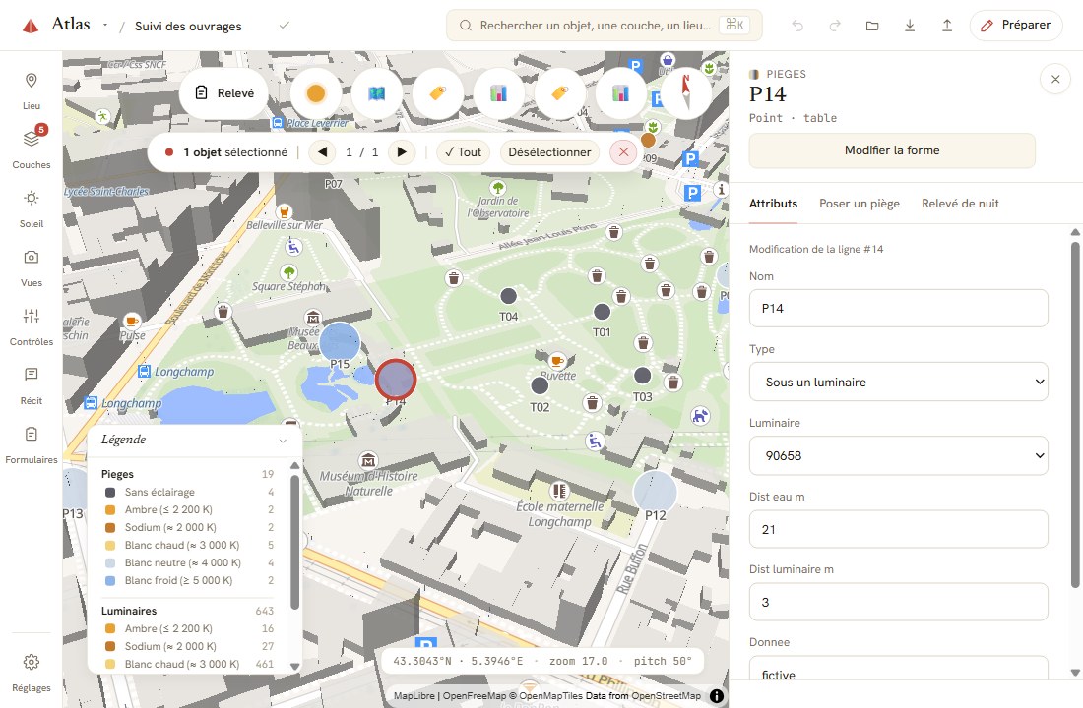1083x708 pixels.
Task: Focus the search box in the top bar
Action: point(605,26)
